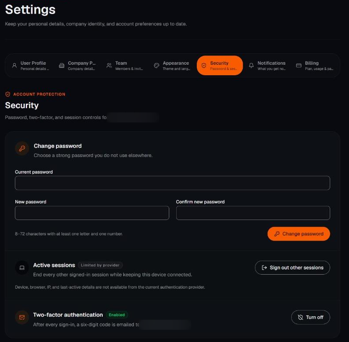
Task: Open the Notifications tab
Action: tap(267, 66)
